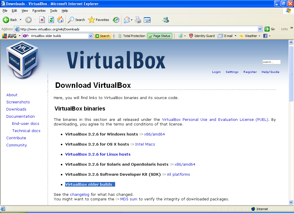
Task: Click the Back navigation button
Action: point(10,20)
